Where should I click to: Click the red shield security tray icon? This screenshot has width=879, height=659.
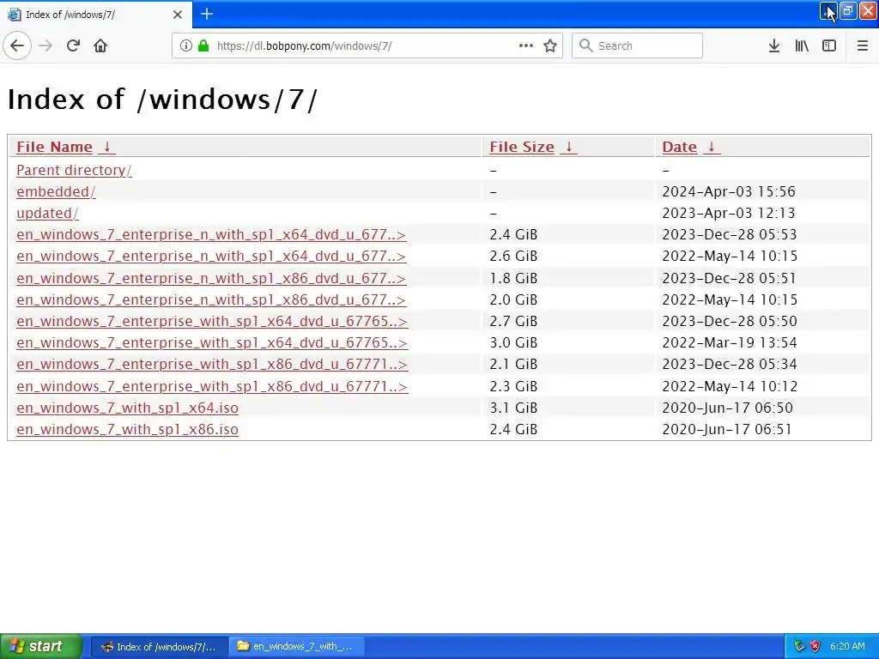815,646
